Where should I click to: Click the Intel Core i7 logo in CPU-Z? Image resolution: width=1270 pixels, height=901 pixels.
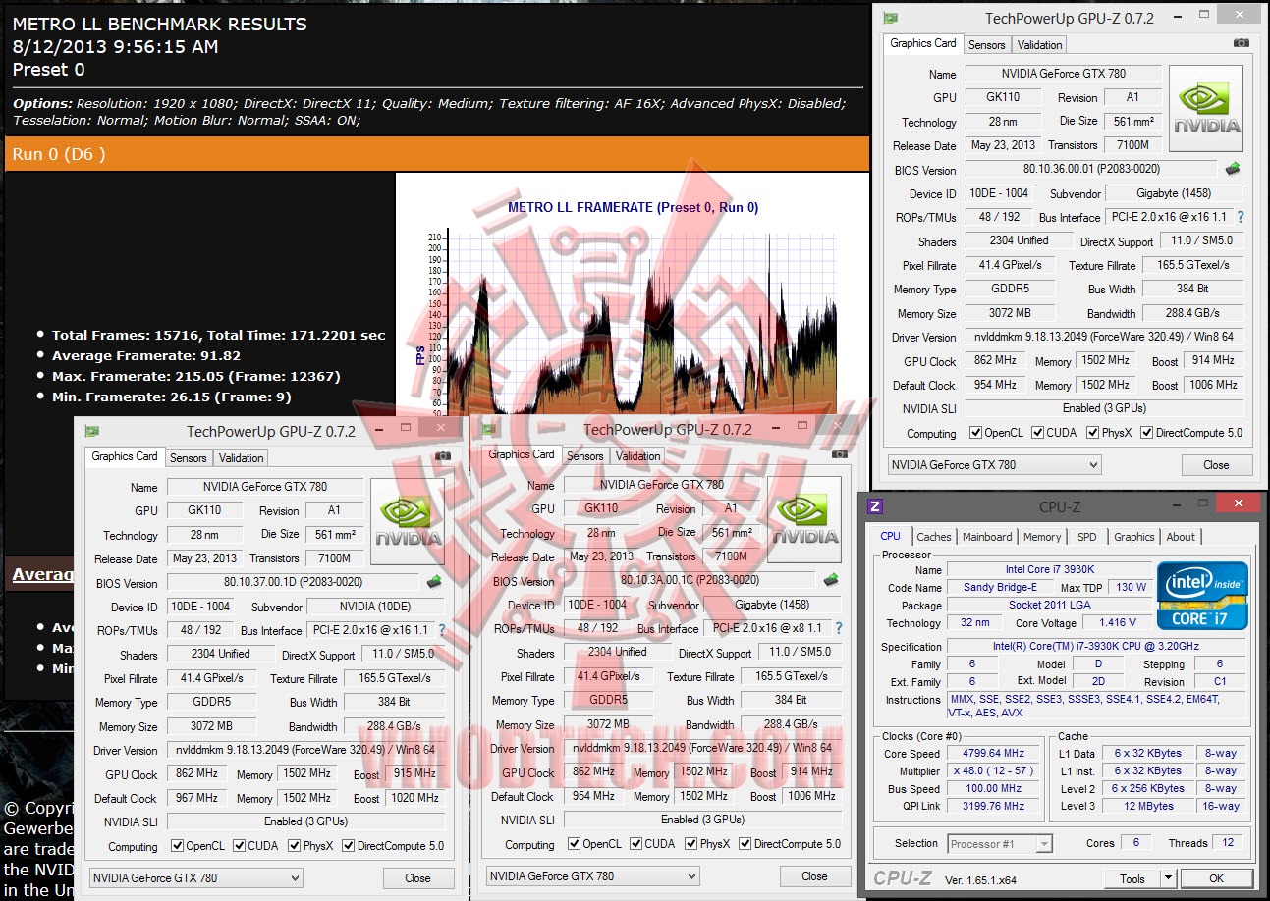coord(1202,596)
